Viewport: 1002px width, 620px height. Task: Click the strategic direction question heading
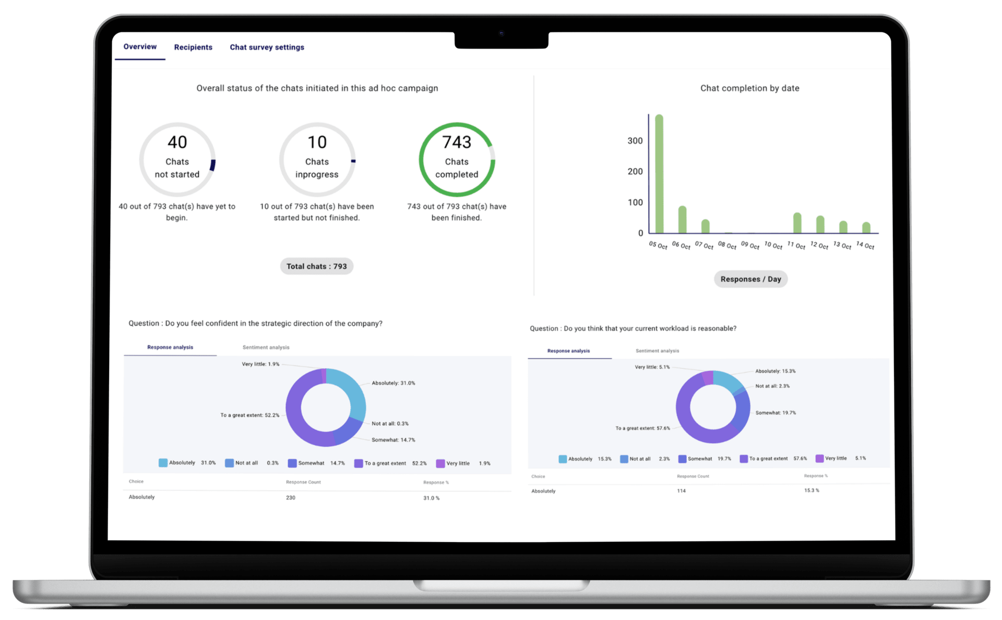[x=255, y=324]
